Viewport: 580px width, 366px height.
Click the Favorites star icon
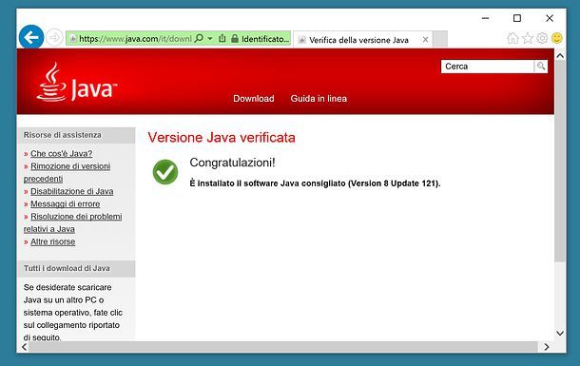coord(528,38)
